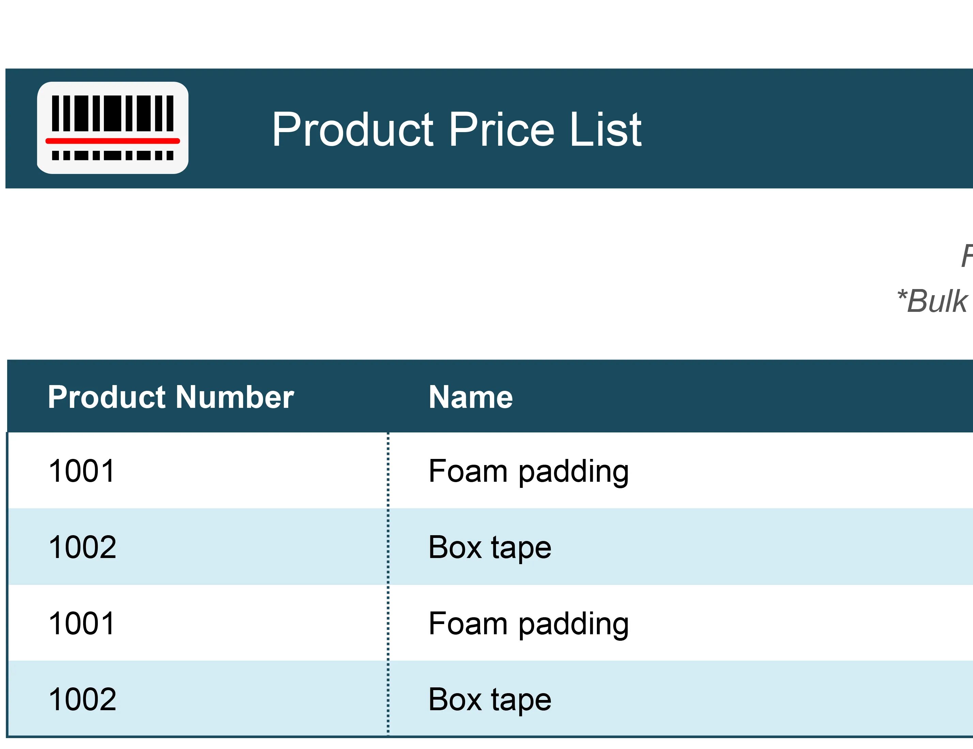Click the dark teal title banner
Viewport: 973px width, 749px height.
489,128
